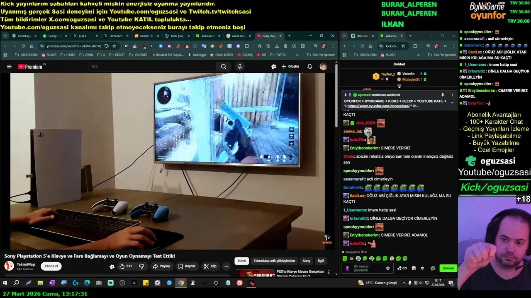Dislike the PlayStation 5 keyboard video
This screenshot has width=531, height=298.
(141, 266)
